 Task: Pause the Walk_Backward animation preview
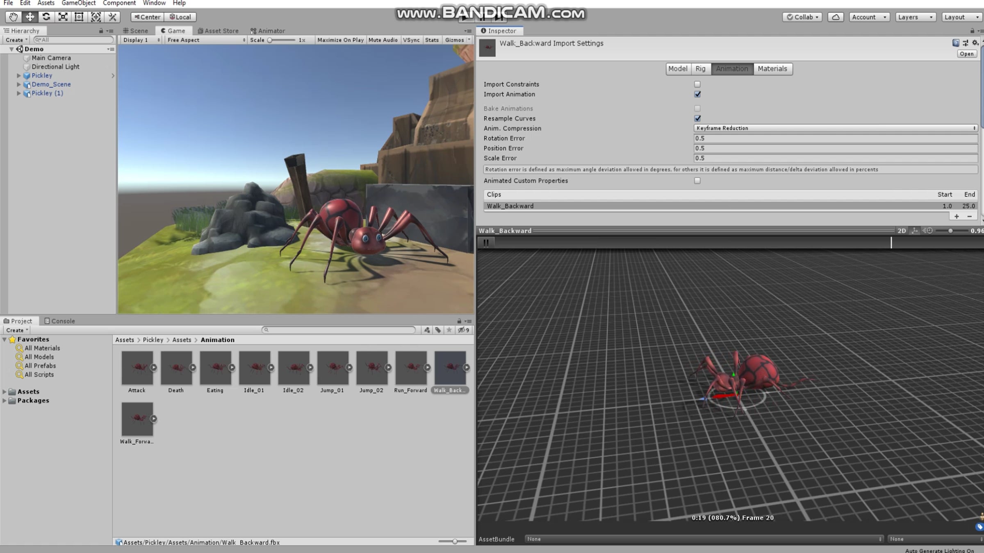click(x=486, y=243)
